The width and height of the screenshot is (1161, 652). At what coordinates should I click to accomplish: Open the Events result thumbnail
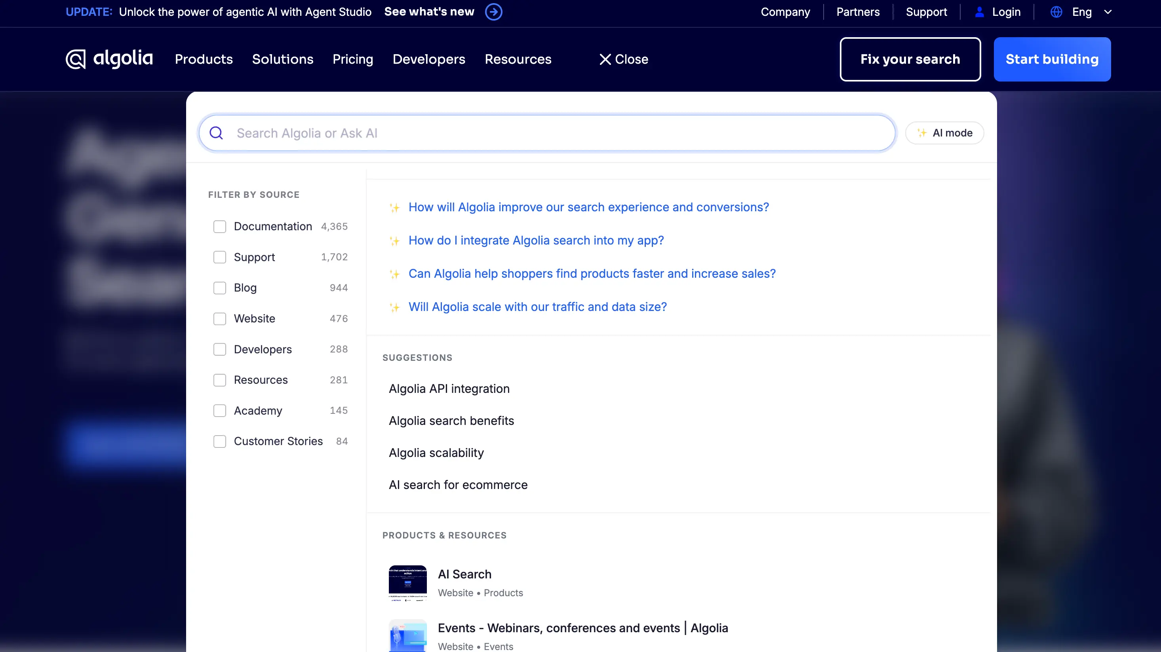click(x=407, y=636)
